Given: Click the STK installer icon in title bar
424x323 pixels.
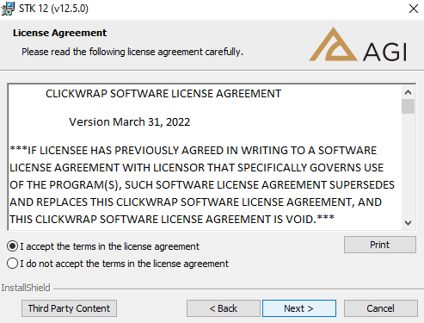Looking at the screenshot, I should (x=8, y=9).
